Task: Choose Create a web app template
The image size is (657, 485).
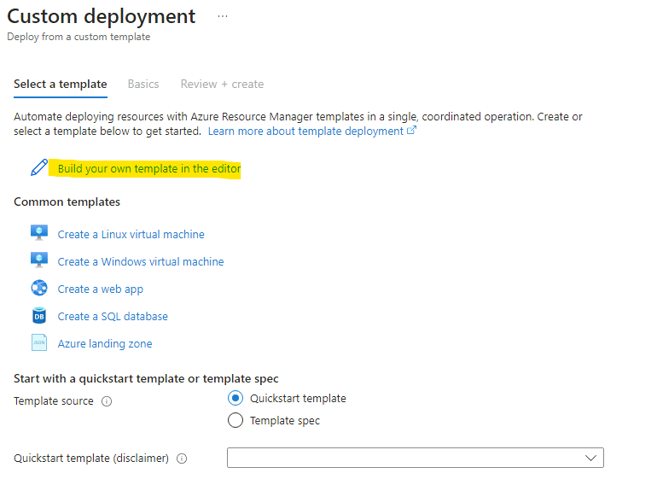Action: pyautogui.click(x=101, y=289)
